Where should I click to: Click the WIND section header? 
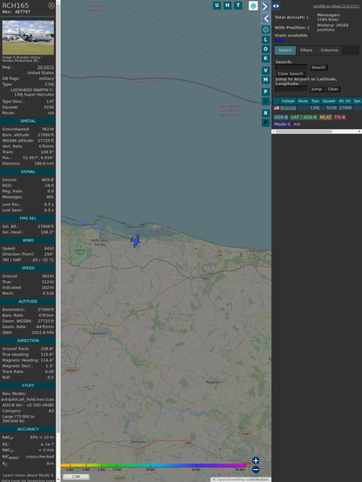coord(28,240)
